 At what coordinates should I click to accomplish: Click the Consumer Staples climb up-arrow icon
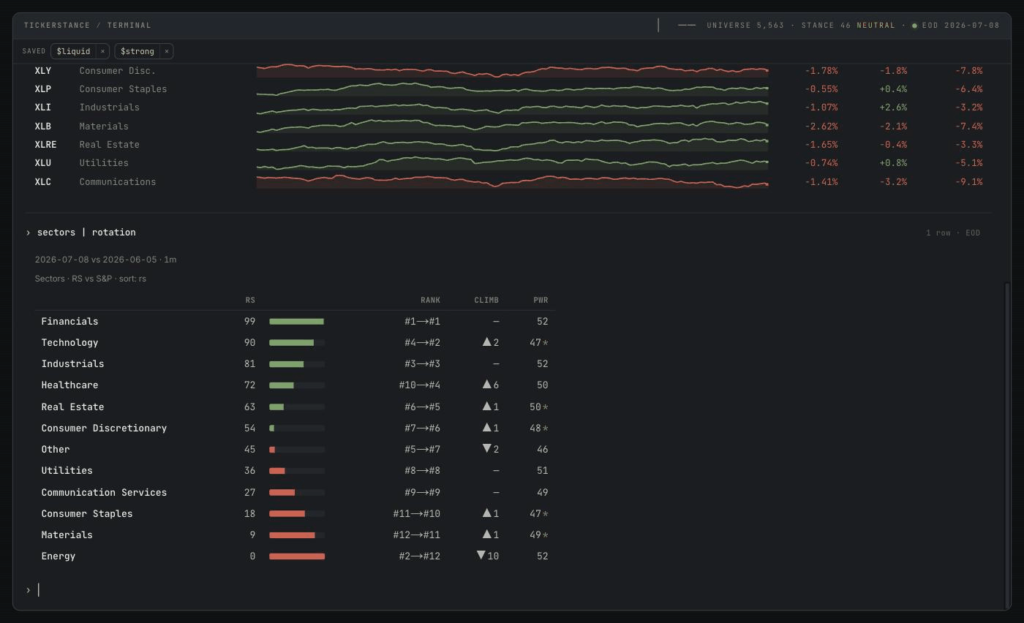pos(486,513)
